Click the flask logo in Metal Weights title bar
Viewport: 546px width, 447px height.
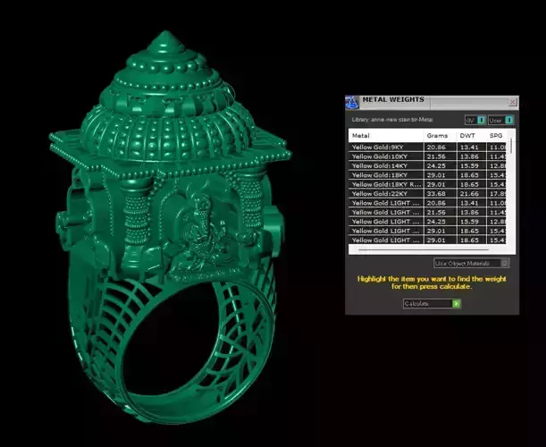point(352,102)
